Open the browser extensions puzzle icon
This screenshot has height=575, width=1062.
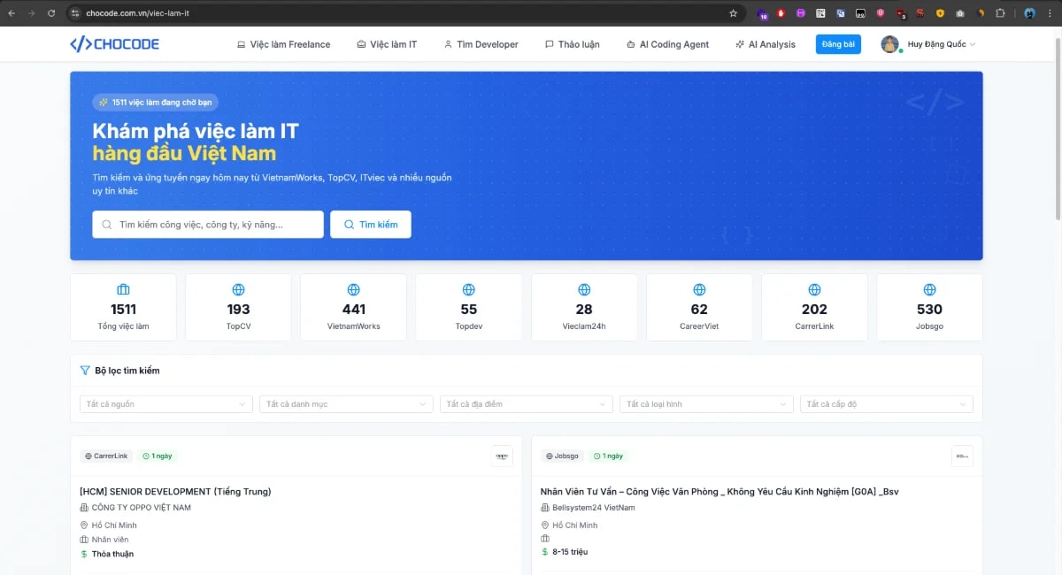click(1000, 13)
